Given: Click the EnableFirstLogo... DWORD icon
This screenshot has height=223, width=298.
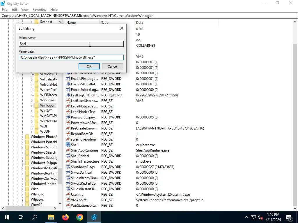Looking at the screenshot, I should (68, 78).
